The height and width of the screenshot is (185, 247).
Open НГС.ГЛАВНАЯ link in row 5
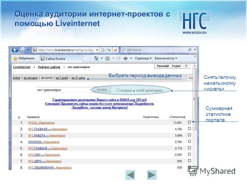[x=48, y=148]
